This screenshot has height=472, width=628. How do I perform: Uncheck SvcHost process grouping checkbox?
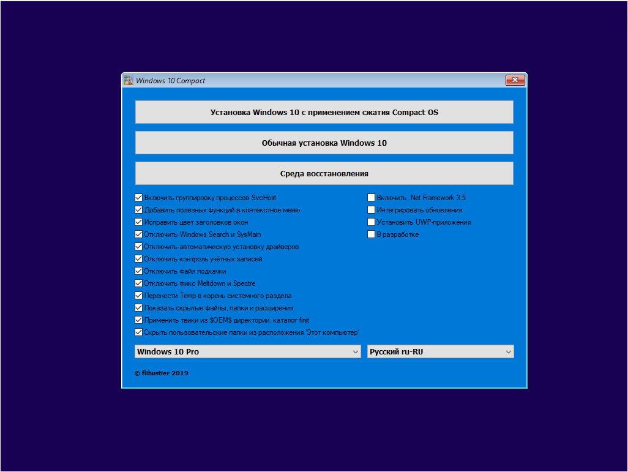click(x=138, y=198)
